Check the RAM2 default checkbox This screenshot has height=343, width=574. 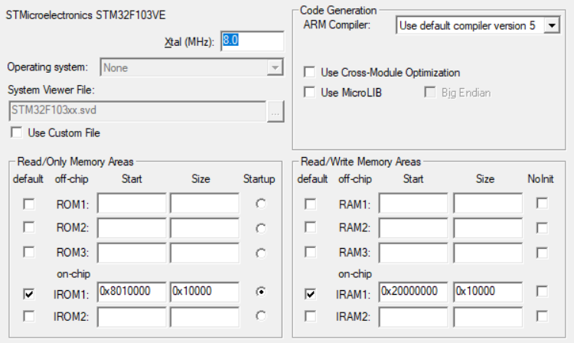311,227
